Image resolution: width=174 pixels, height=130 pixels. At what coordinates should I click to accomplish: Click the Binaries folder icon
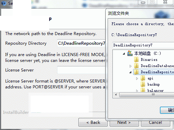pos(136,59)
